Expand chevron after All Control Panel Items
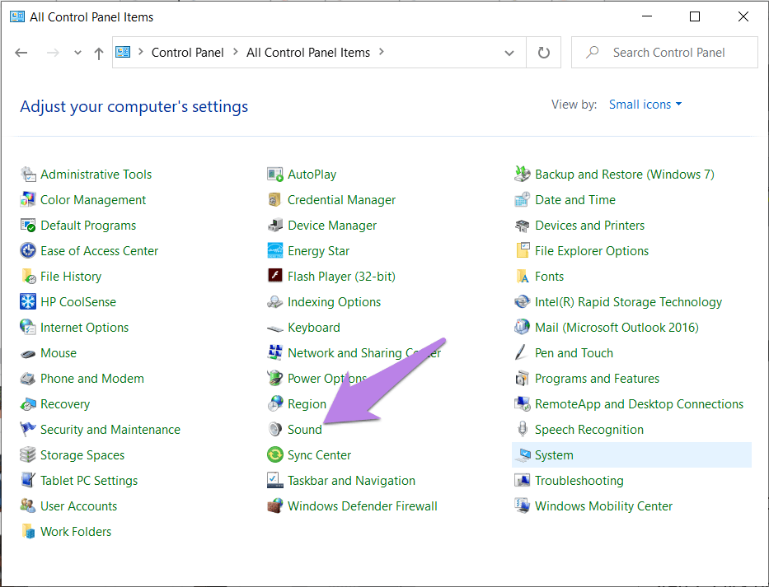 click(381, 53)
